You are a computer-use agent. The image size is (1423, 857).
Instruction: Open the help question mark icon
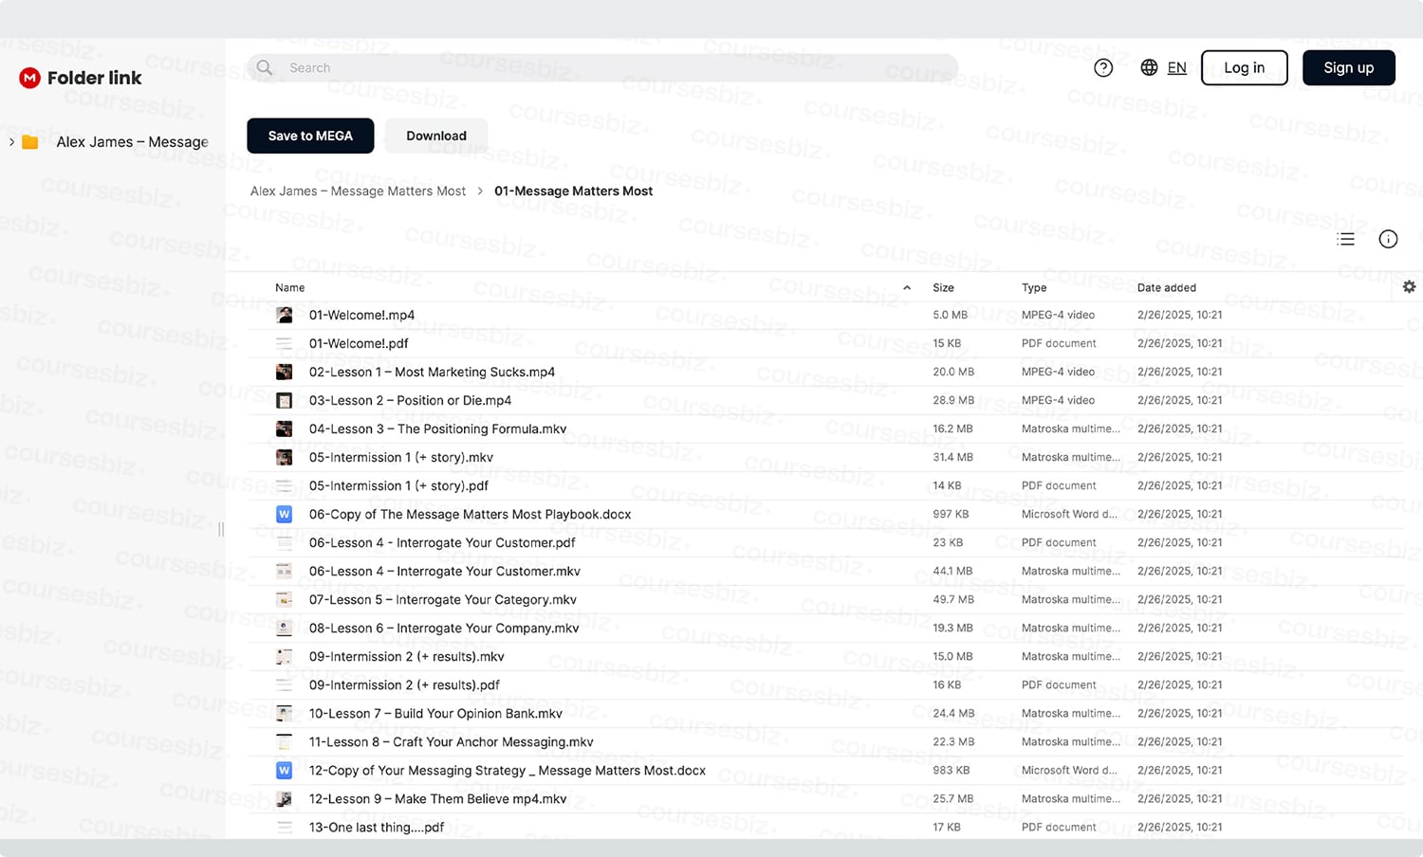[1103, 67]
